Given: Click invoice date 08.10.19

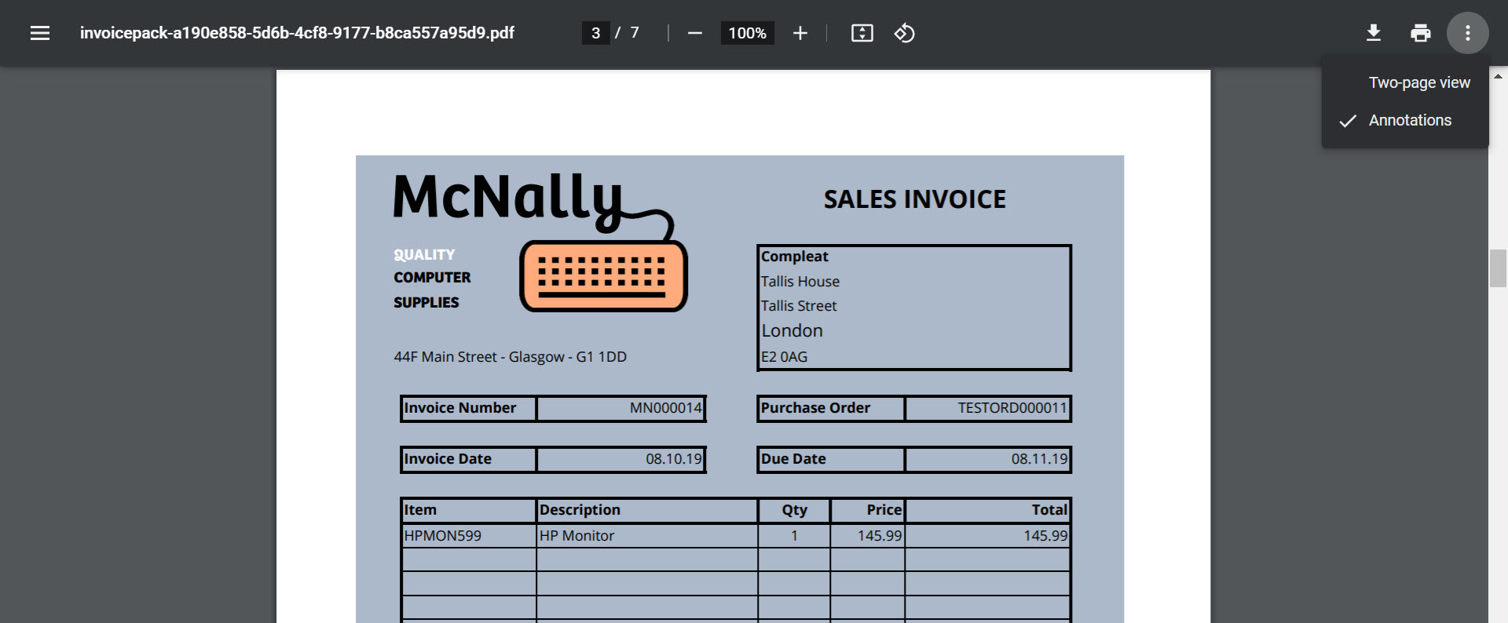Looking at the screenshot, I should click(673, 459).
